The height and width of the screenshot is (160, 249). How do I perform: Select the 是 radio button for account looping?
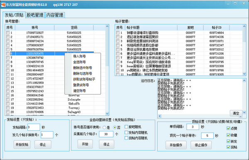[104, 127]
